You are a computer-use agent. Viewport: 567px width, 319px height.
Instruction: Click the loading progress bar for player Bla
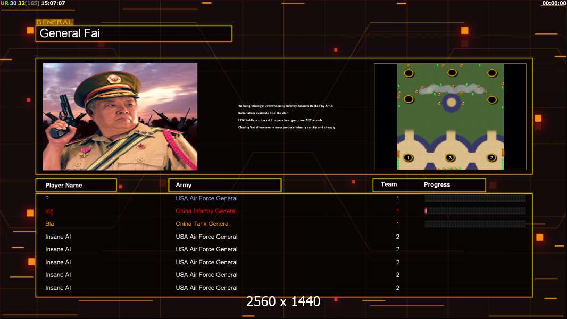475,224
